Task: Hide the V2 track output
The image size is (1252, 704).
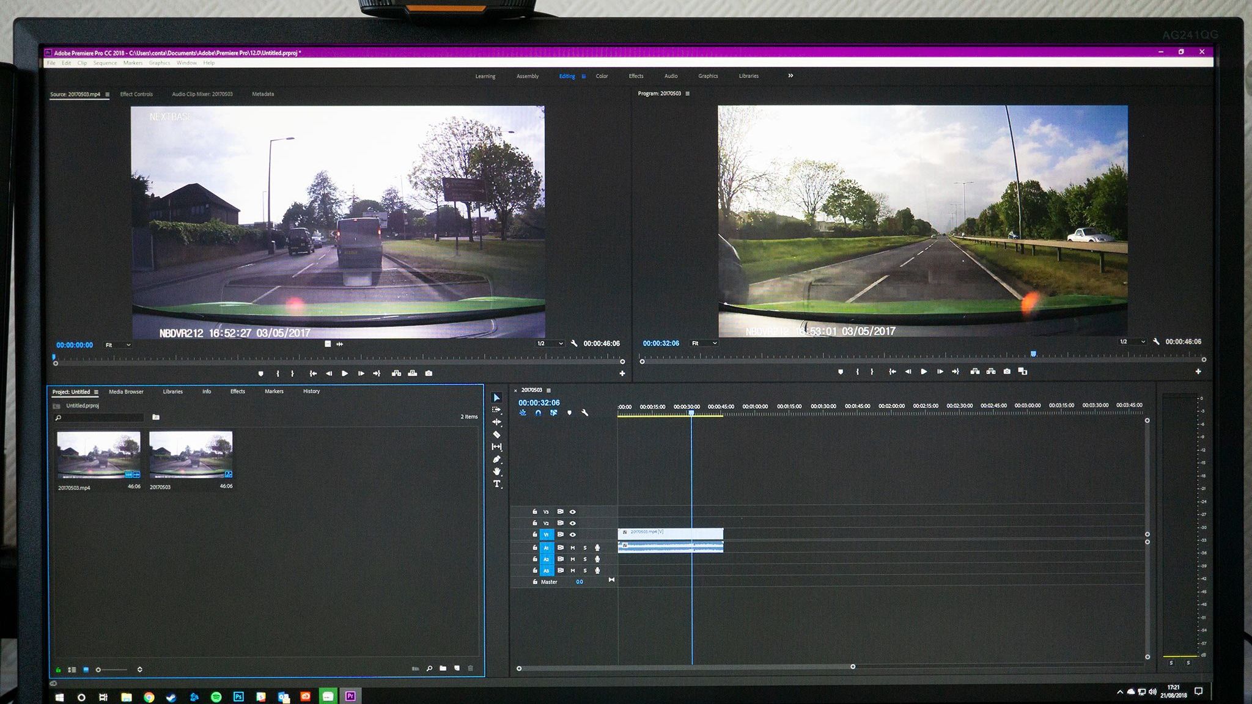Action: pyautogui.click(x=573, y=523)
